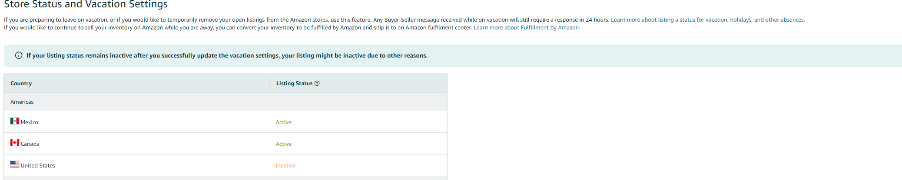Viewport: 902px width, 180px height.
Task: Select the Active status for Canada
Action: 284,144
